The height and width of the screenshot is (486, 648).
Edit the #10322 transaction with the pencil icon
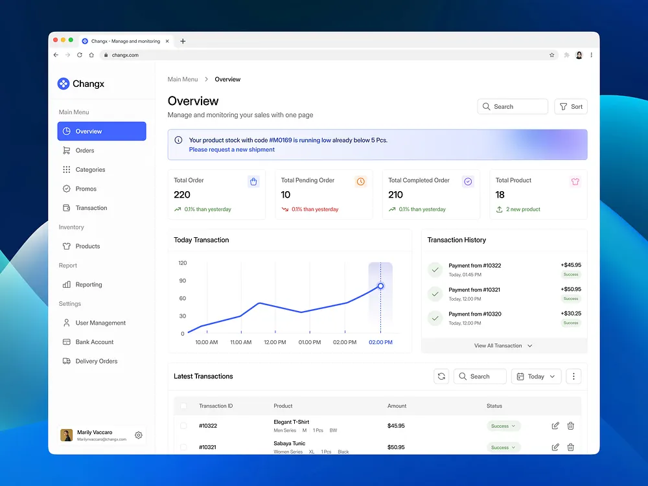(555, 426)
